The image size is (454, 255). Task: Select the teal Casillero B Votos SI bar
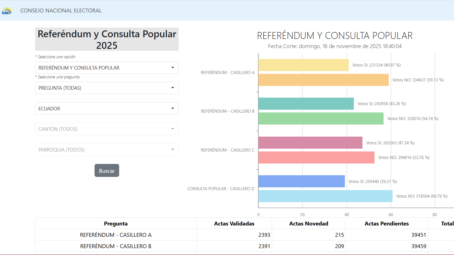click(x=306, y=104)
